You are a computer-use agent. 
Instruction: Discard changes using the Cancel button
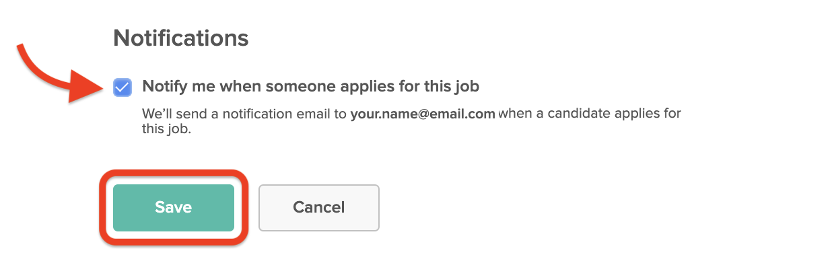pyautogui.click(x=319, y=207)
